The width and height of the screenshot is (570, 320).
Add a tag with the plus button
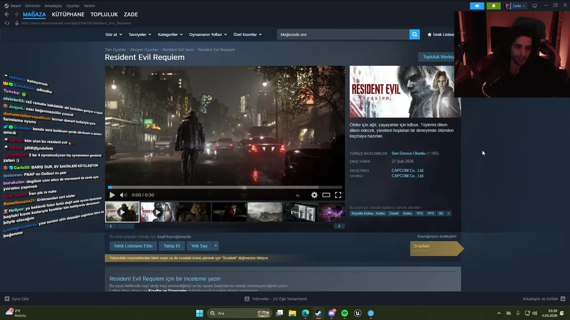(448, 213)
